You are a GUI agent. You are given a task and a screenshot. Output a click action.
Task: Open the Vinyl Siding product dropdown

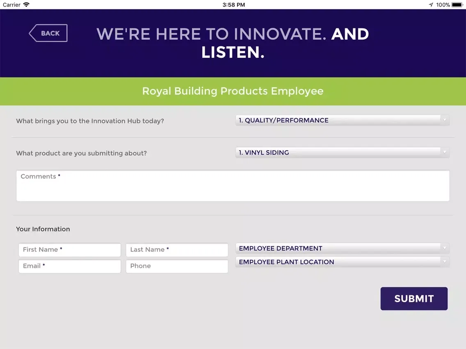pos(343,152)
